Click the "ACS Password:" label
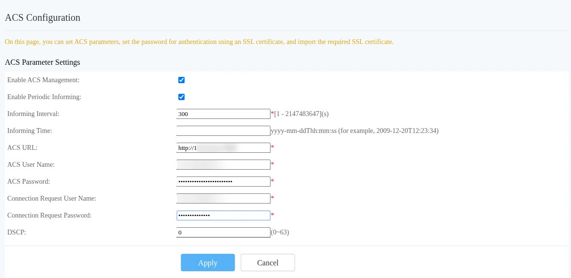Viewport: 571px width, 278px height. [29, 182]
